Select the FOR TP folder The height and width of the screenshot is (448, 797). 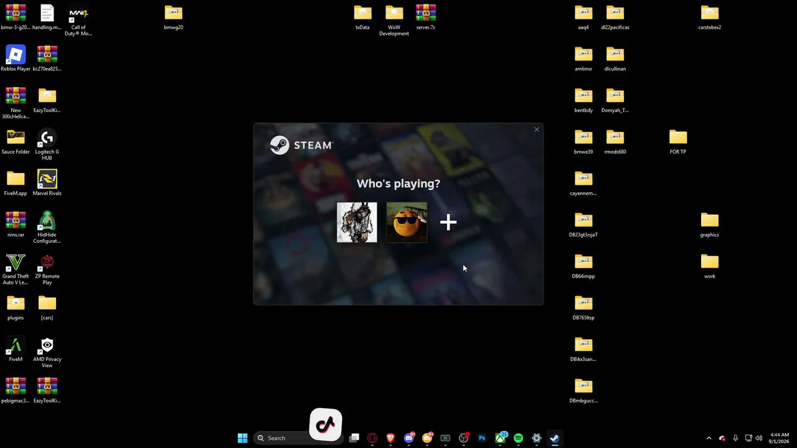(x=678, y=142)
